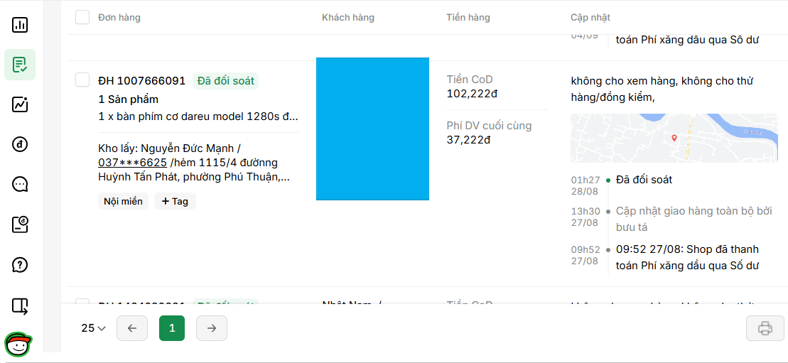Open the chat bubble messages sidebar icon
788x363 pixels.
point(20,185)
